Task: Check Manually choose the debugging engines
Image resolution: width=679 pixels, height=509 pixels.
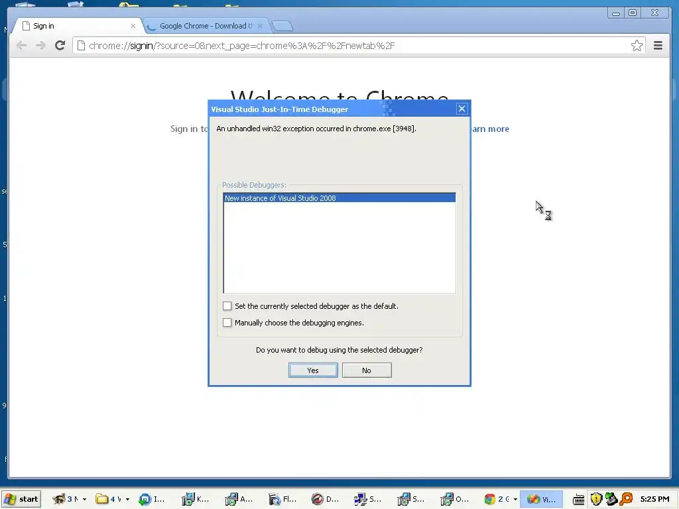Action: click(227, 323)
